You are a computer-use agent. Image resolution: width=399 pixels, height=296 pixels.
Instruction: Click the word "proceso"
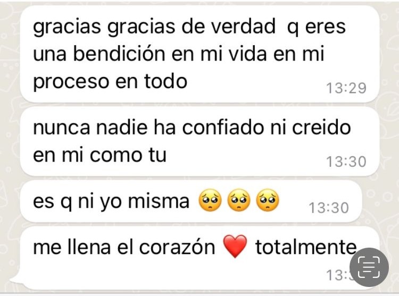coord(71,82)
